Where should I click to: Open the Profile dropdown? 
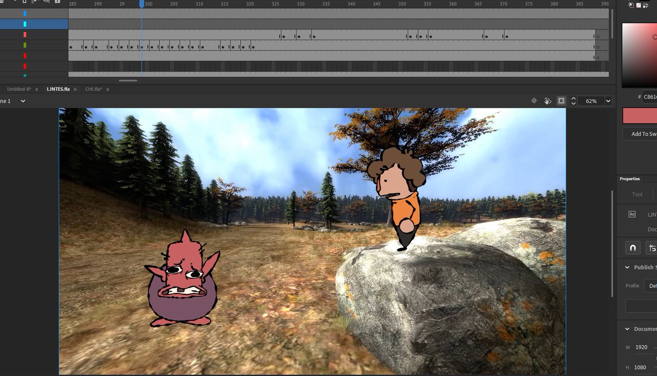click(x=651, y=286)
